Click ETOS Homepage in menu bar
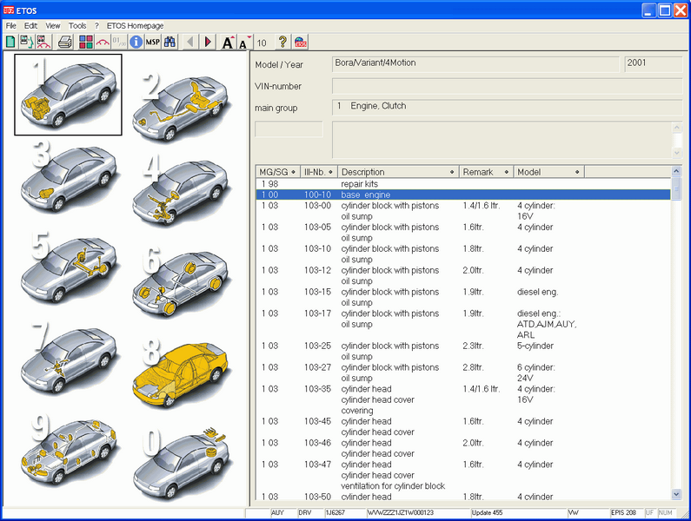The image size is (691, 521). [135, 26]
